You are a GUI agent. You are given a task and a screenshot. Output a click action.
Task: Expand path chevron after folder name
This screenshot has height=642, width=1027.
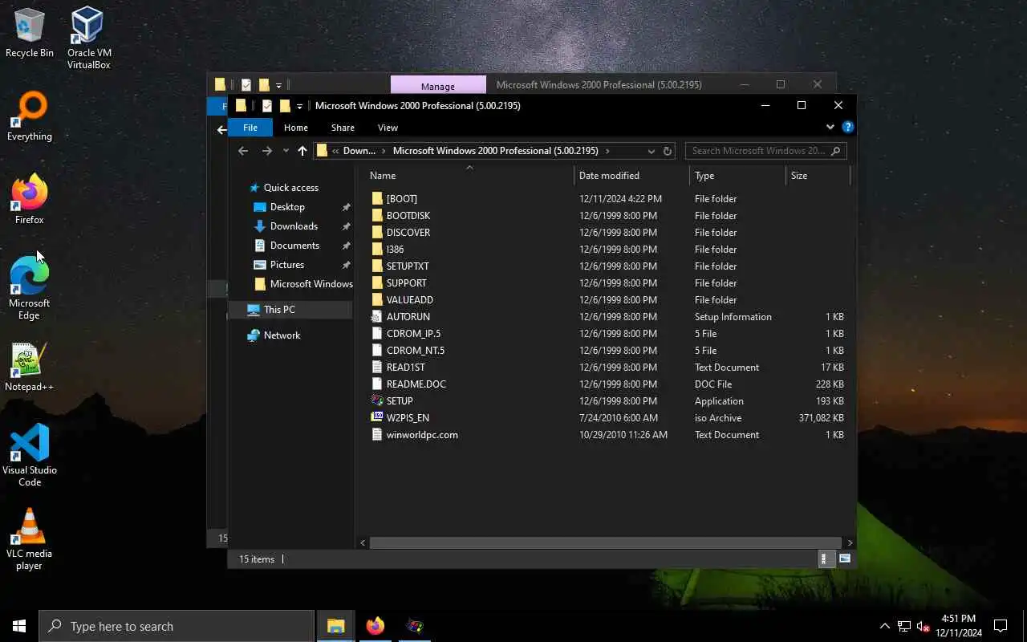pos(608,151)
